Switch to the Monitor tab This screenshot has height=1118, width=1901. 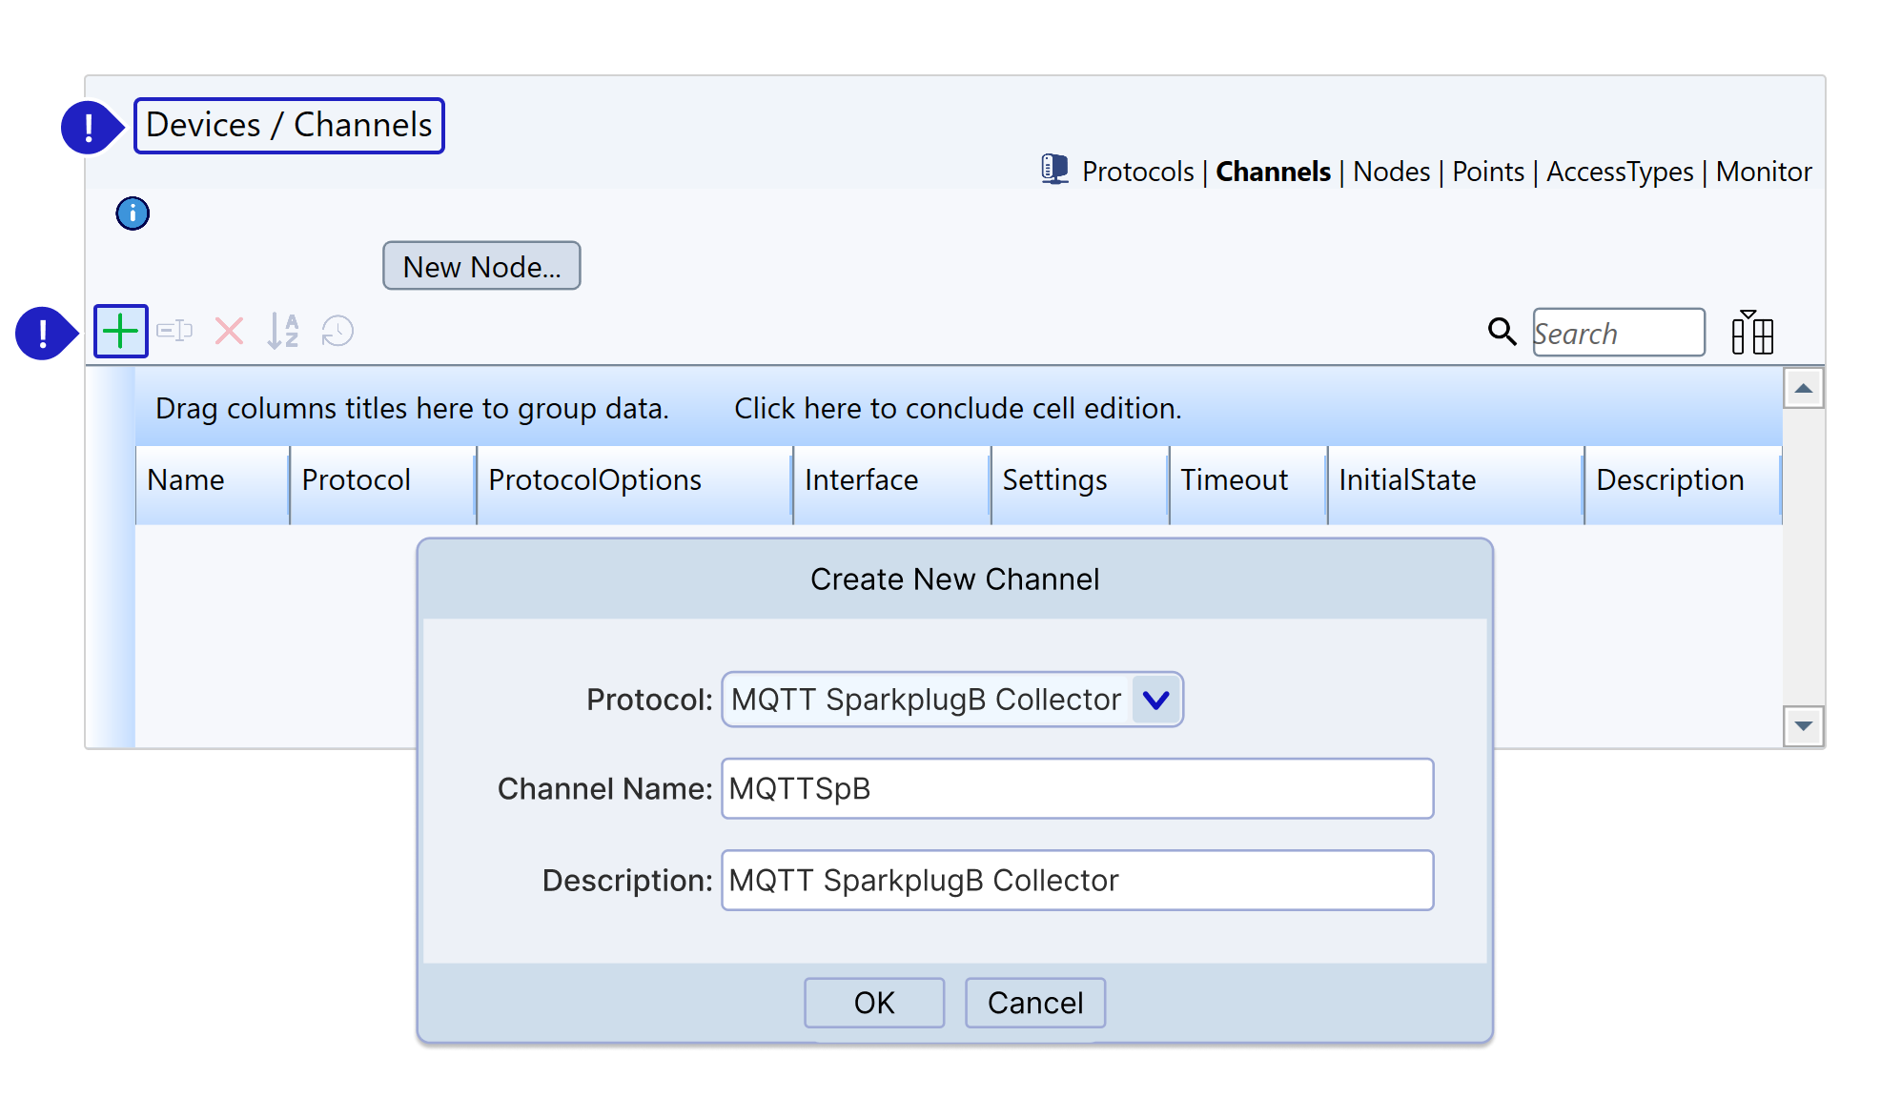coord(1764,172)
